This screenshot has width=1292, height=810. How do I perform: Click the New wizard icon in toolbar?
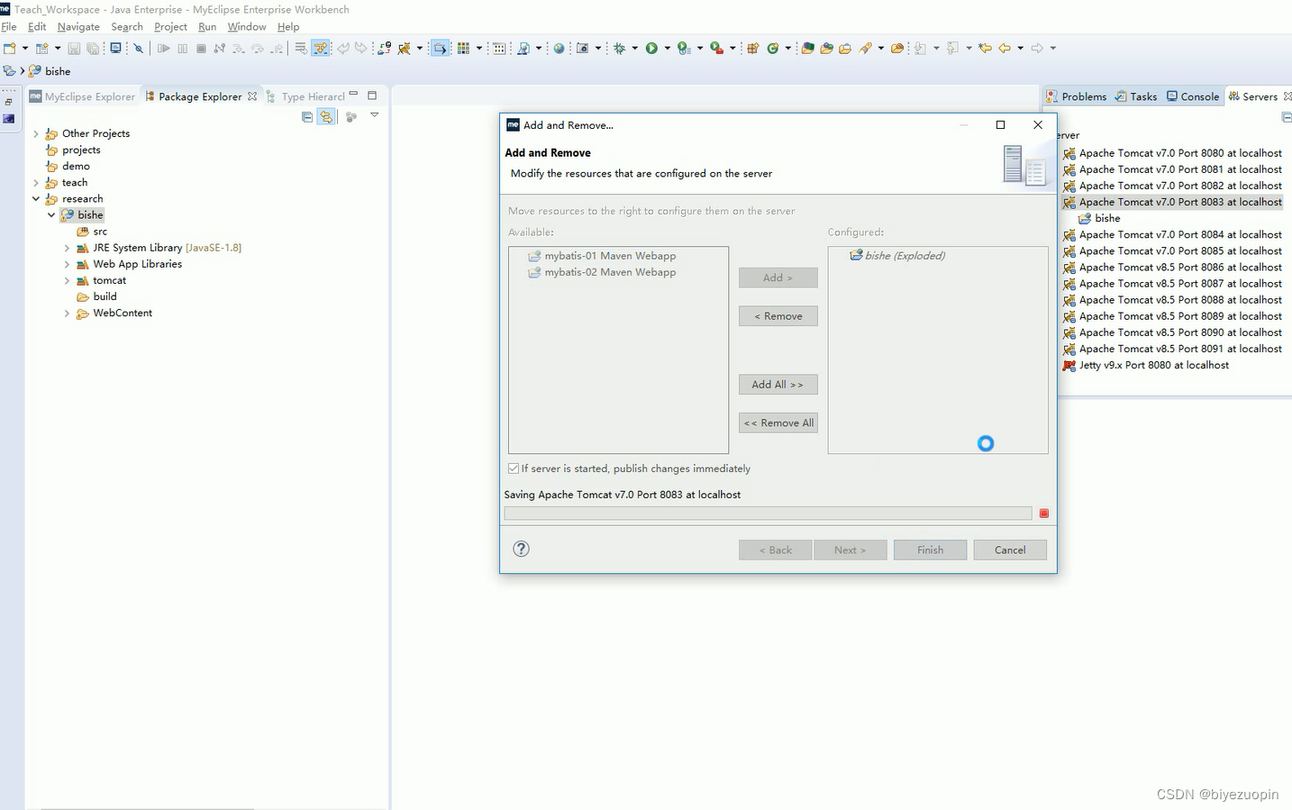(9, 48)
